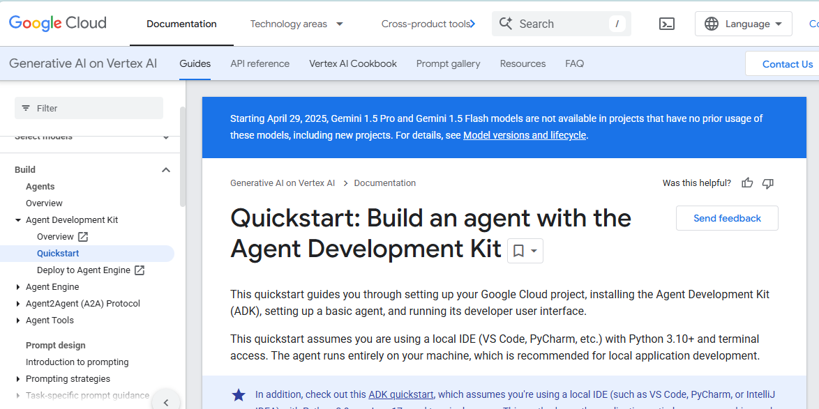
Task: Select the Documentation top tab
Action: point(182,24)
